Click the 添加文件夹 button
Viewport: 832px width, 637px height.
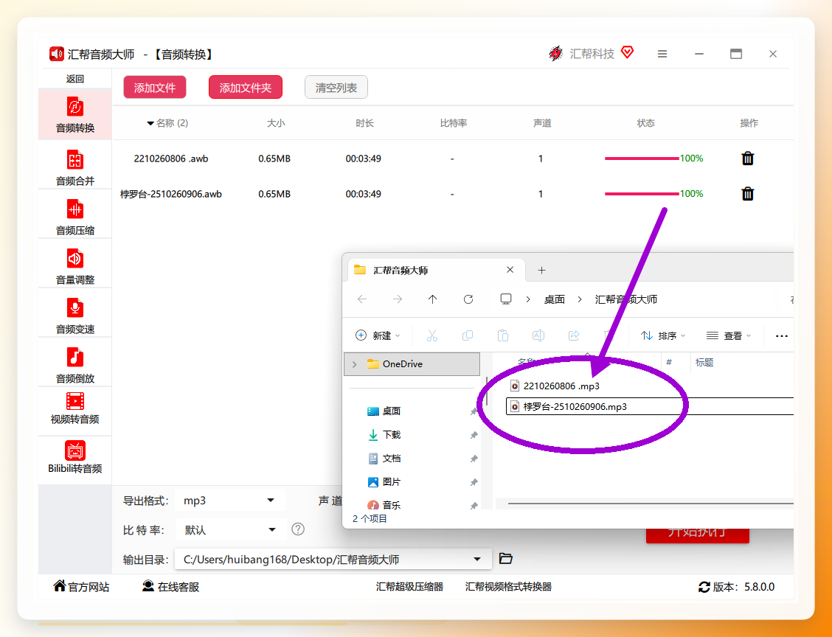246,88
